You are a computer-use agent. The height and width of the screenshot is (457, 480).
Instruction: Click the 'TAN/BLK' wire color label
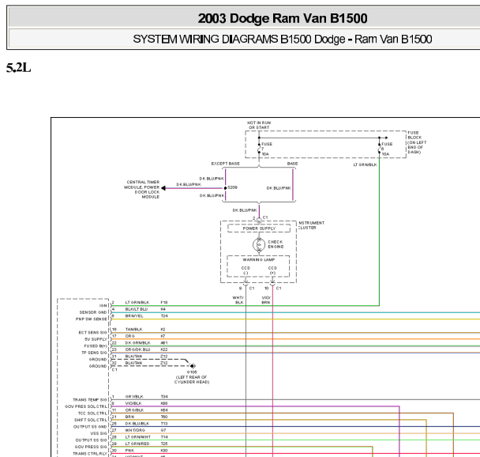[133, 330]
